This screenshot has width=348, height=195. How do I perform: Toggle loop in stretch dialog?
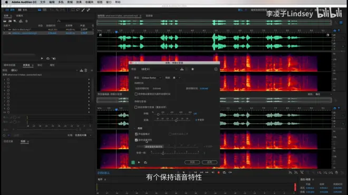pos(146,162)
